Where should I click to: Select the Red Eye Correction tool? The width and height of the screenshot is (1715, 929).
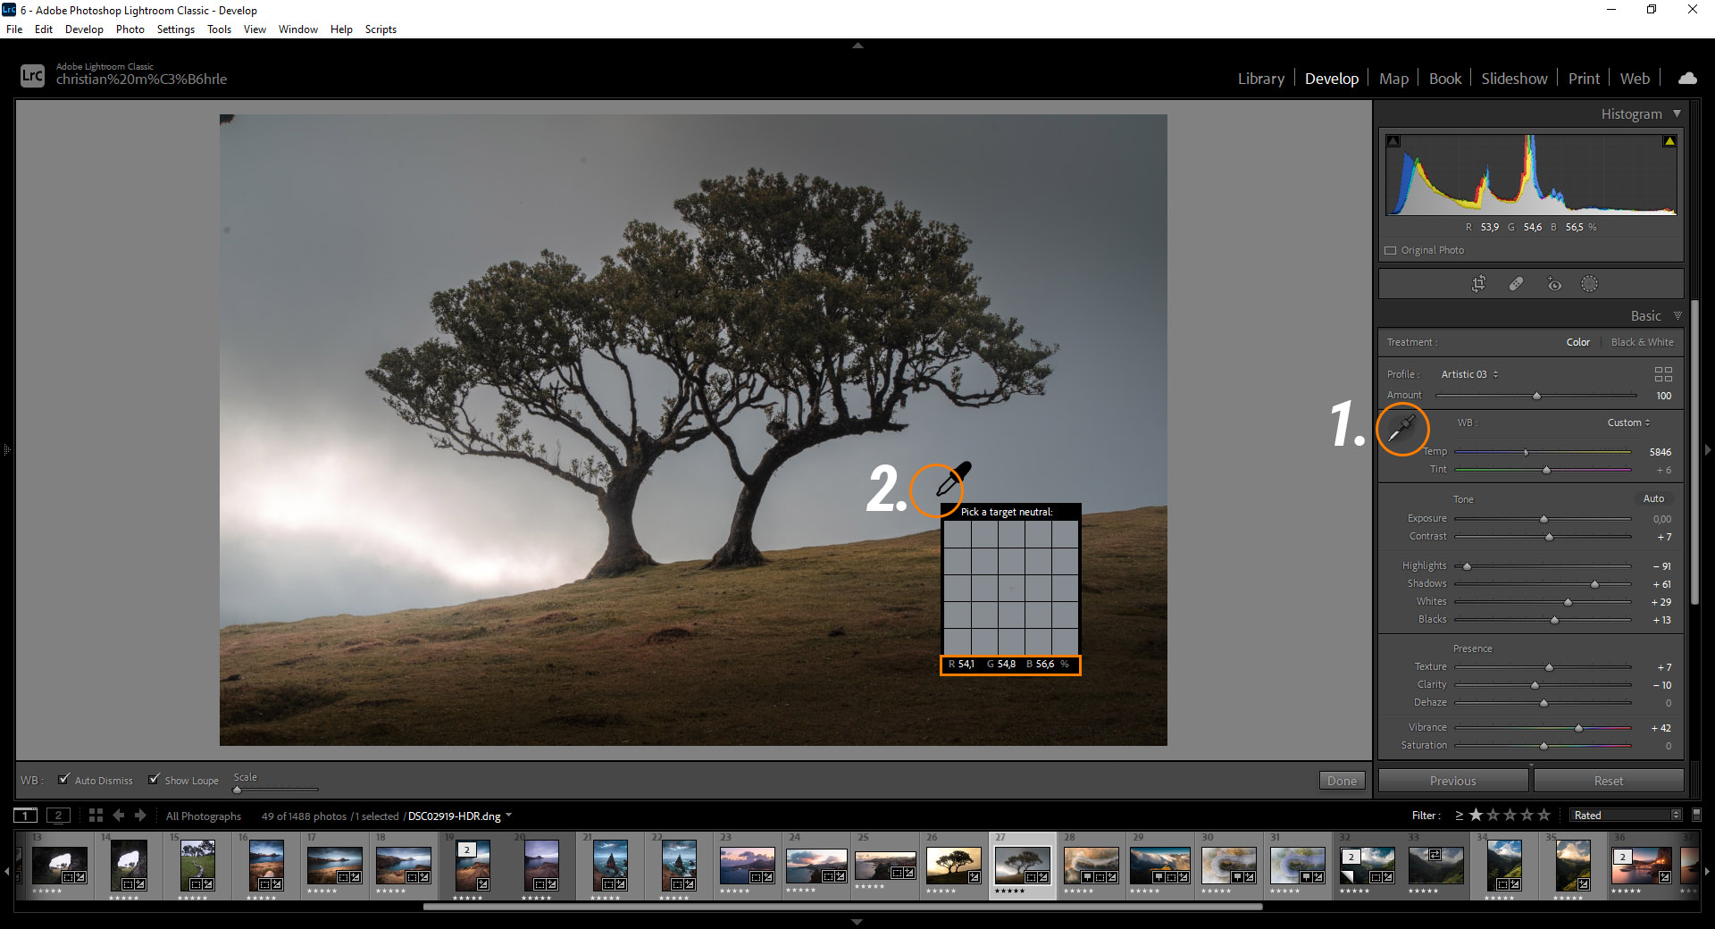point(1553,283)
